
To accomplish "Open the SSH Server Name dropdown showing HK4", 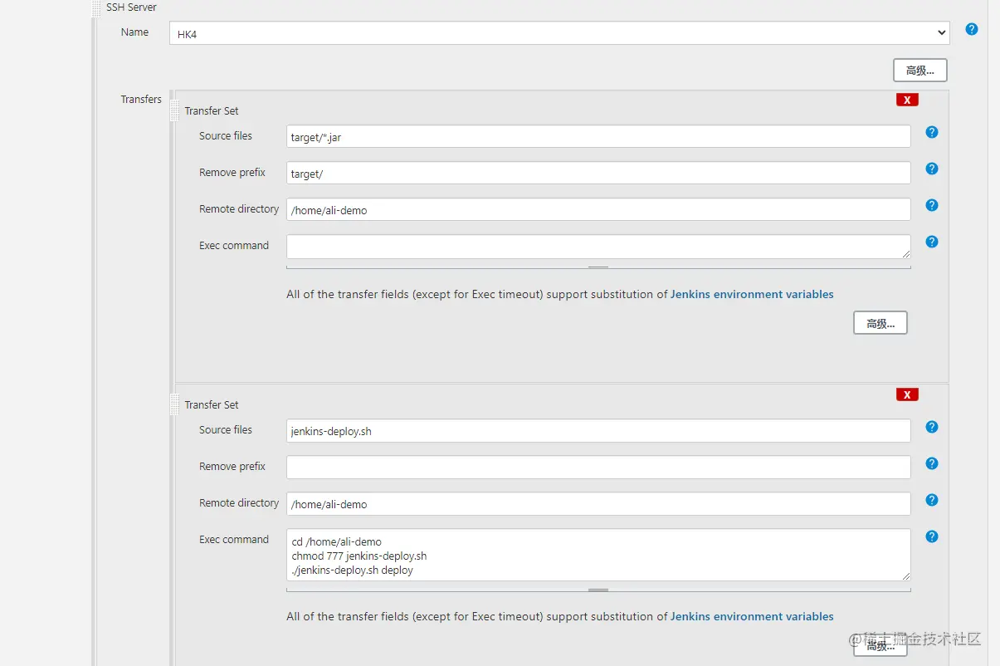I will point(559,33).
